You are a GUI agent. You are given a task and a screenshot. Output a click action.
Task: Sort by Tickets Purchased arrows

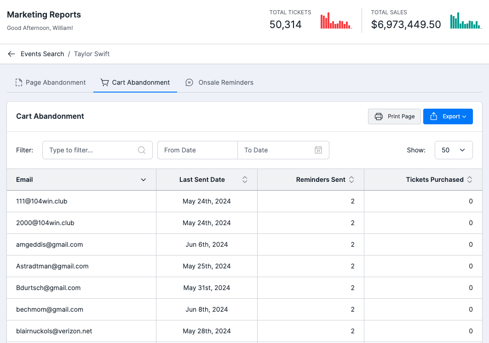click(x=470, y=180)
